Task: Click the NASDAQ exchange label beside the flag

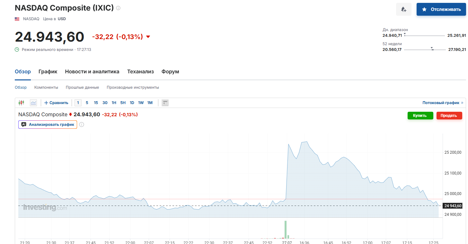Action: [31, 19]
